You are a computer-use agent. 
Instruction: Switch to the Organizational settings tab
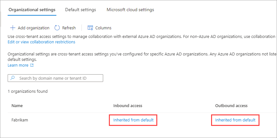[x=32, y=10]
